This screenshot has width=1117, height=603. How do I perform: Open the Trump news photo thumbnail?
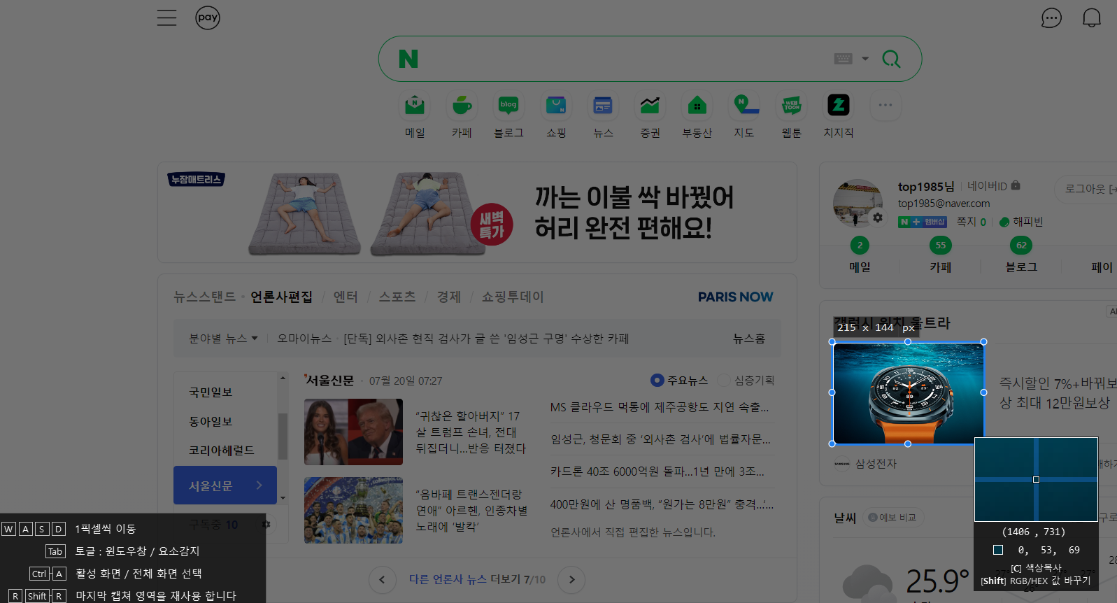(x=353, y=432)
